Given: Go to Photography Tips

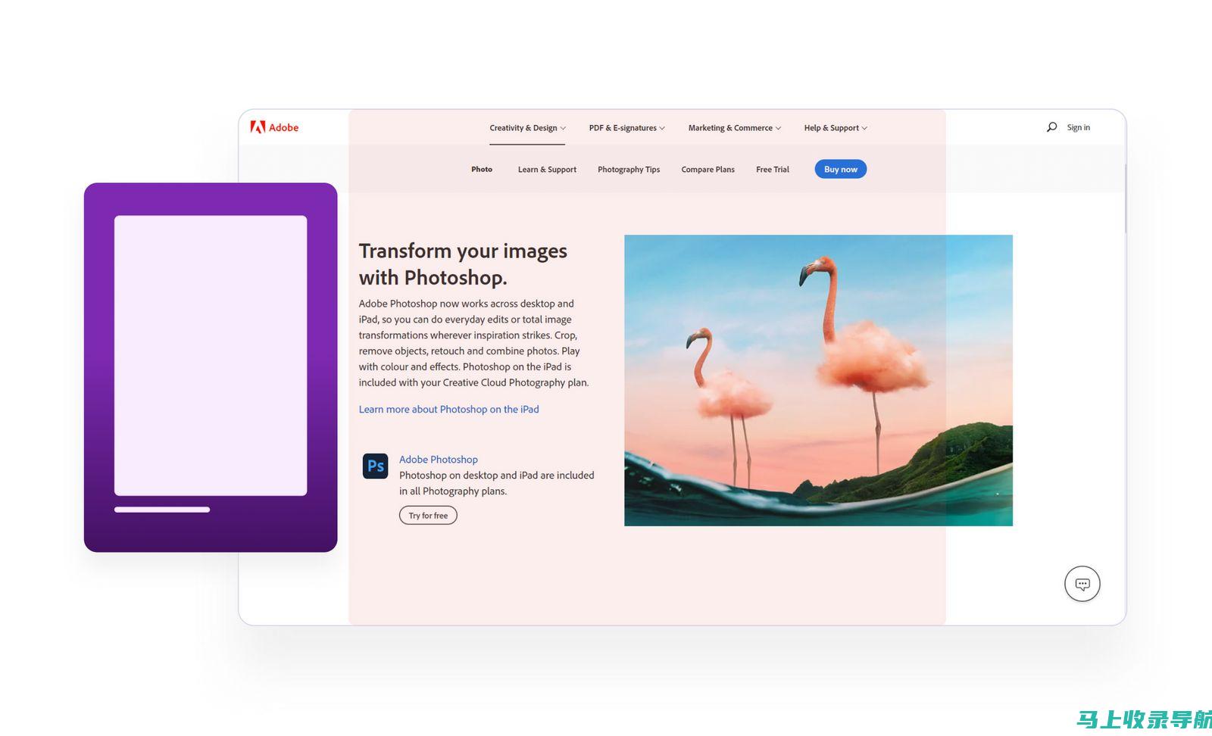Looking at the screenshot, I should (x=629, y=170).
